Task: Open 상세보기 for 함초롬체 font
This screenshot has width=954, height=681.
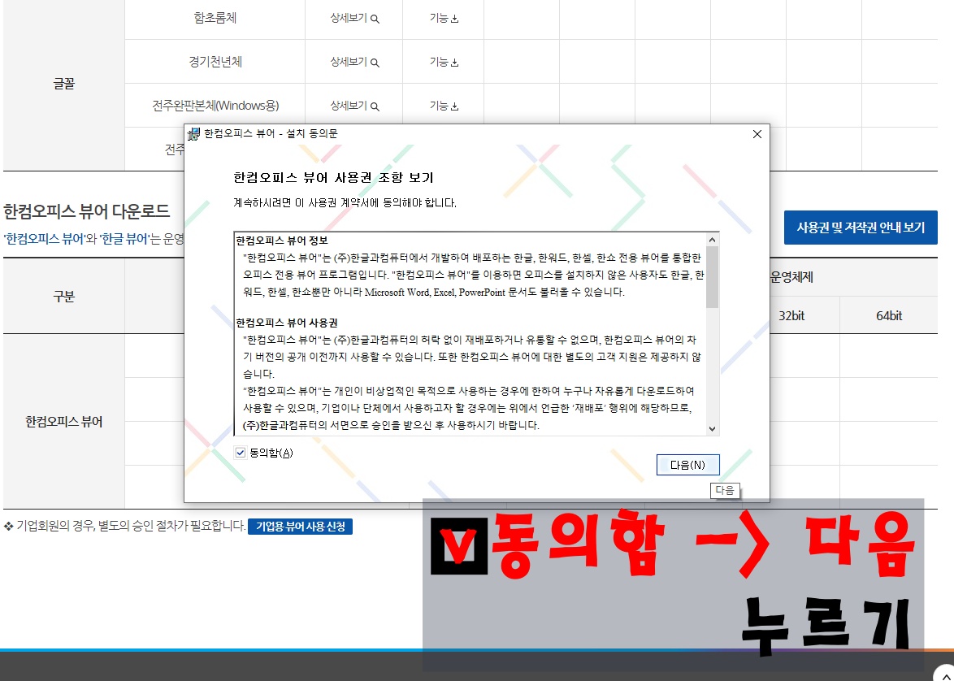Action: pyautogui.click(x=354, y=18)
